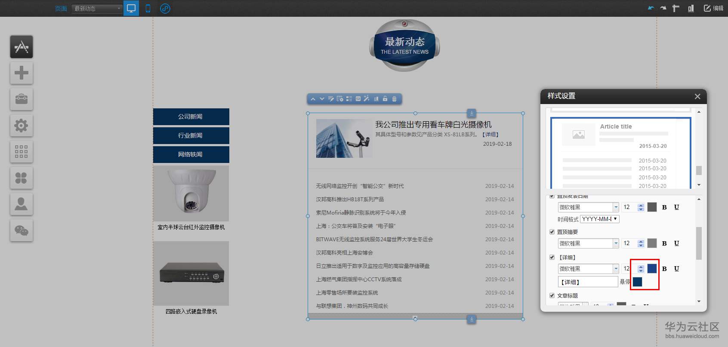This screenshot has width=728, height=347.
Task: Open the headline 我公司推出专用看车牌白光摄像机
Action: pyautogui.click(x=433, y=124)
